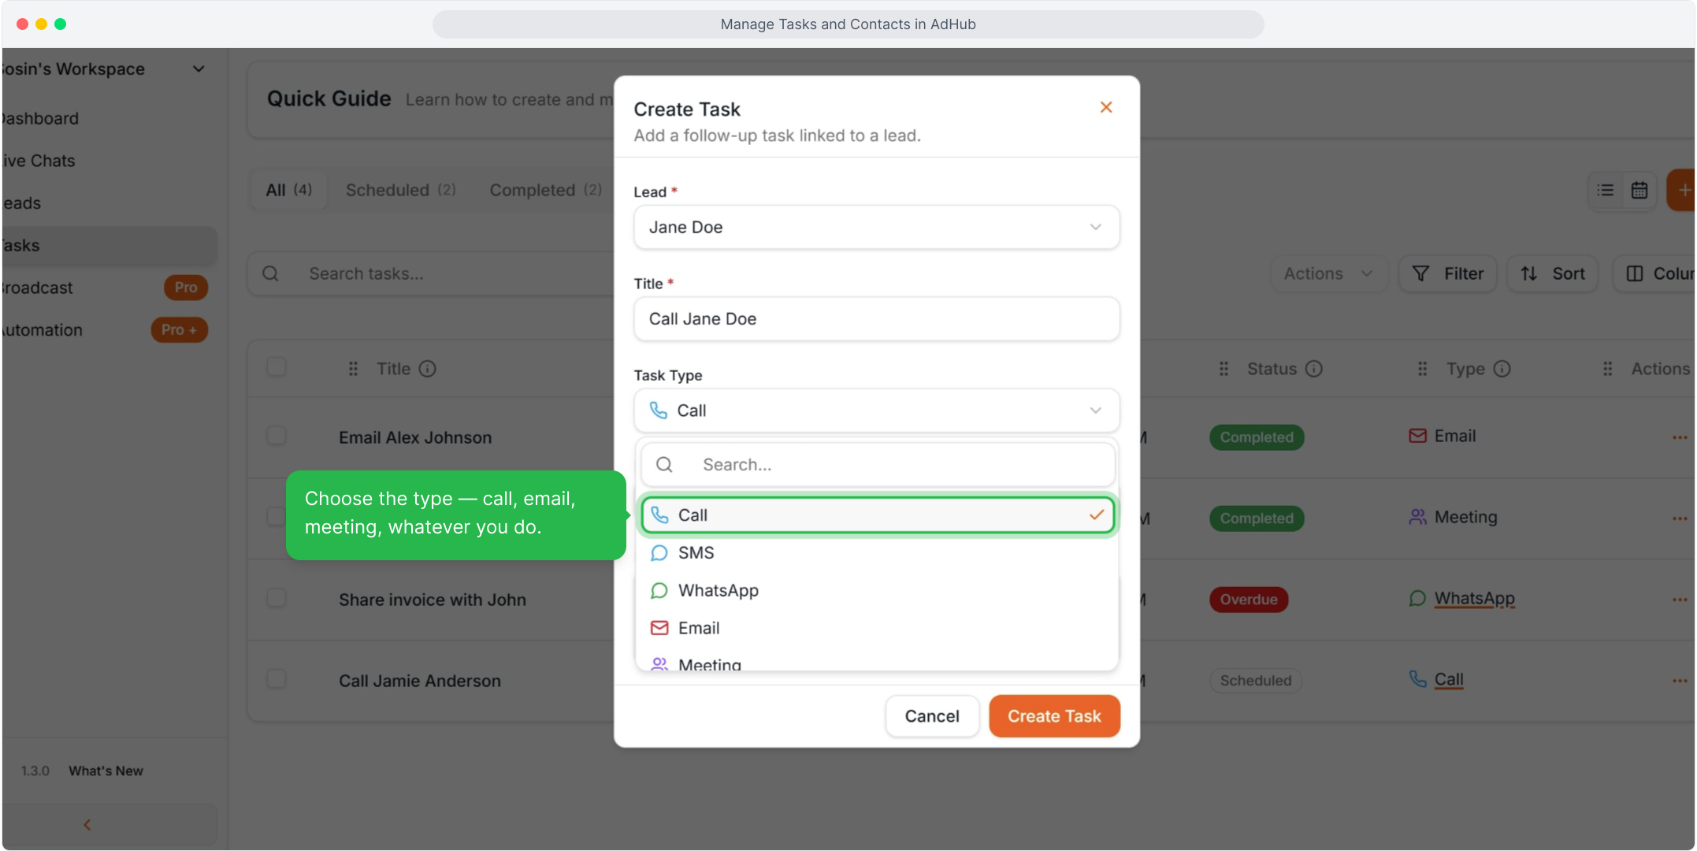Switch to calendar view icon

1639,190
